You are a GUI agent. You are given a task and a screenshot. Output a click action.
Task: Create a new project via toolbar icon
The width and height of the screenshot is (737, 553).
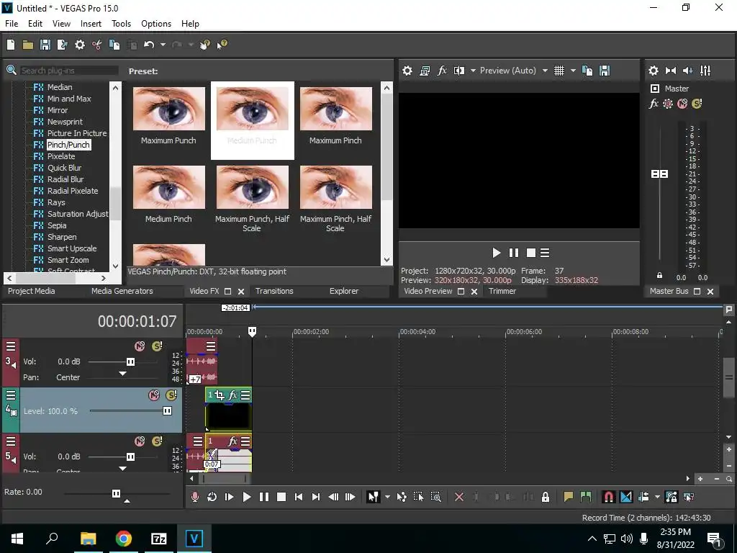[11, 45]
